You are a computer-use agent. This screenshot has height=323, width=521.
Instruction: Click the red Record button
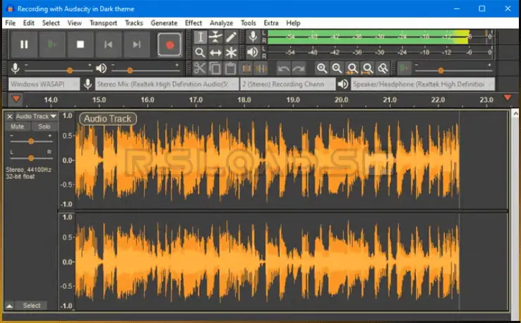click(x=170, y=44)
